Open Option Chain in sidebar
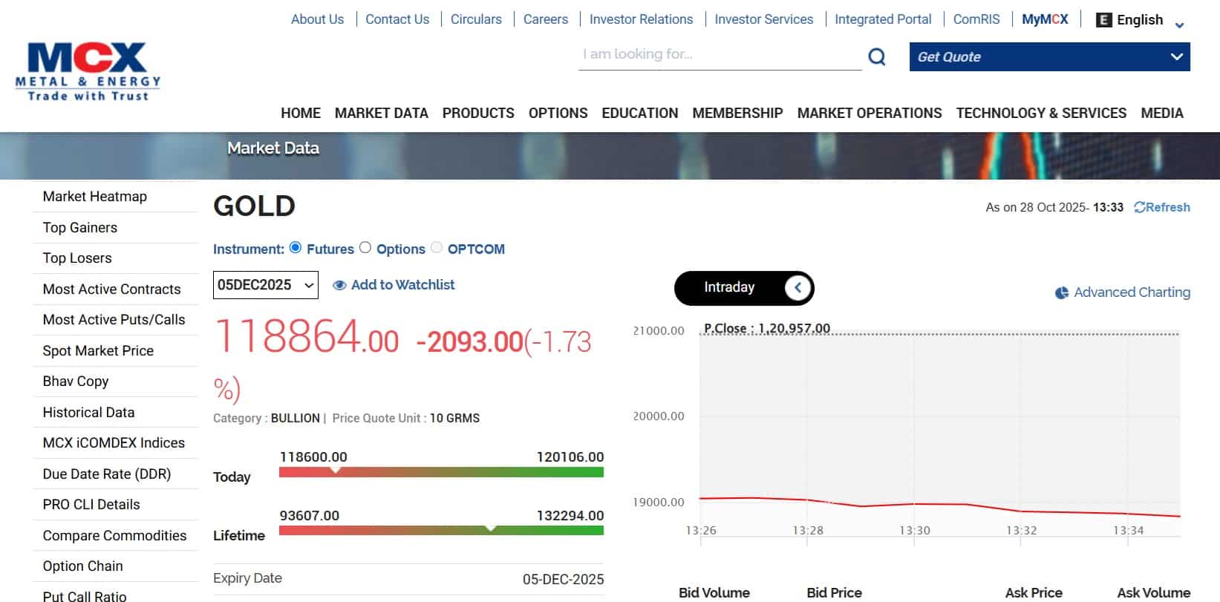 (82, 566)
